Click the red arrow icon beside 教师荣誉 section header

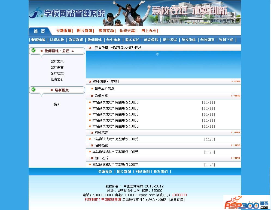[92, 133]
